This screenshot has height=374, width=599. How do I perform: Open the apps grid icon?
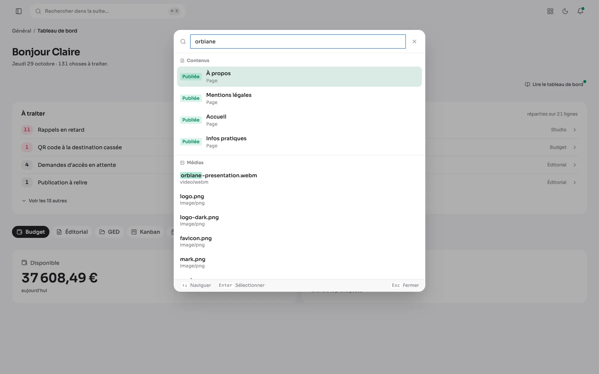point(550,11)
